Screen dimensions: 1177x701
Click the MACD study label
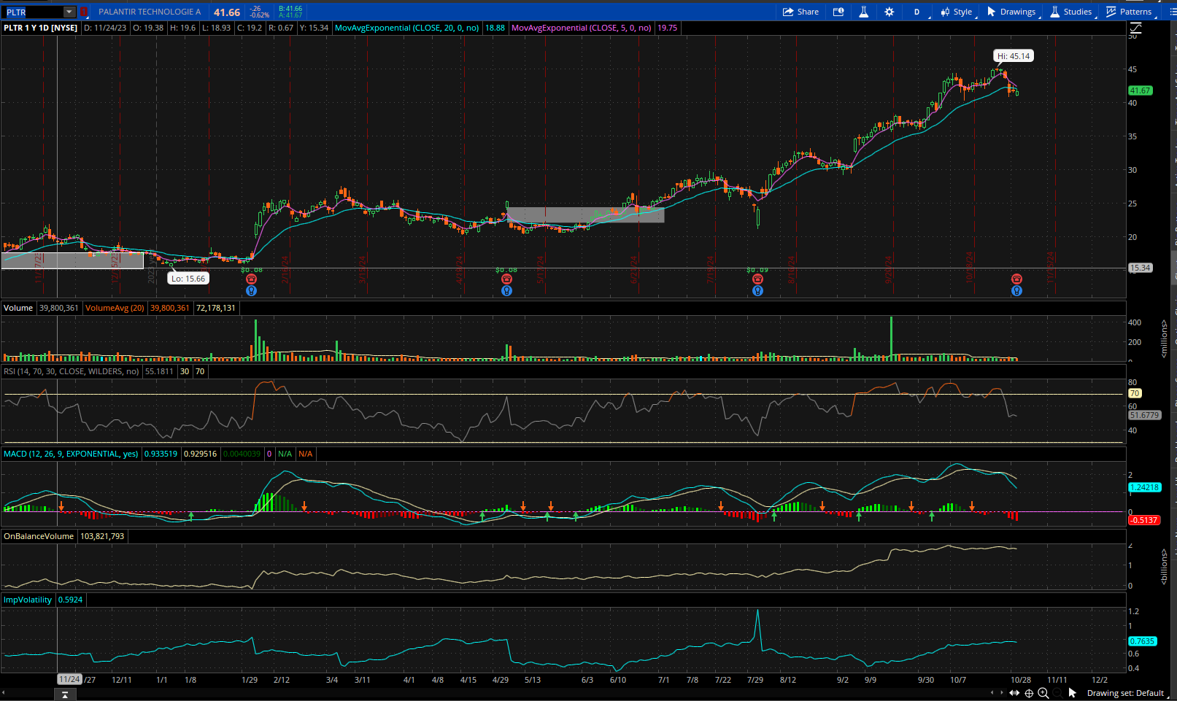point(71,454)
